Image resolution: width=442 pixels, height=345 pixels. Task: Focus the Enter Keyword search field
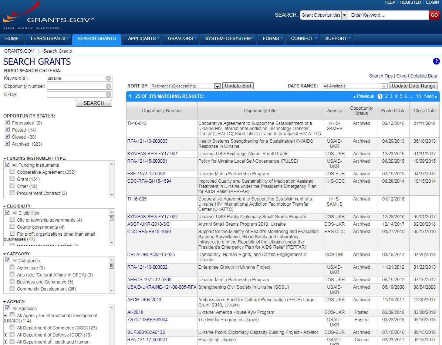coord(388,15)
